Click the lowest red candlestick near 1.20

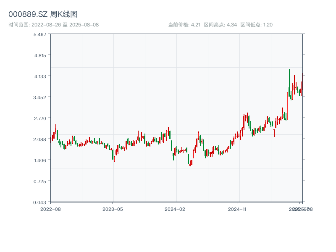pos(190,163)
